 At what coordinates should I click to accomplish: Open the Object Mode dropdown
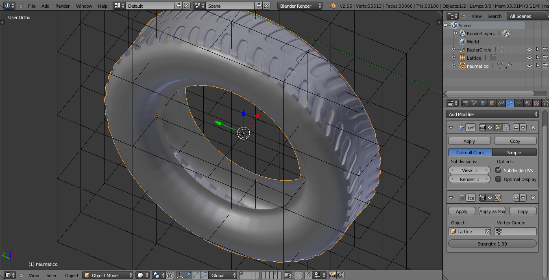(x=108, y=275)
